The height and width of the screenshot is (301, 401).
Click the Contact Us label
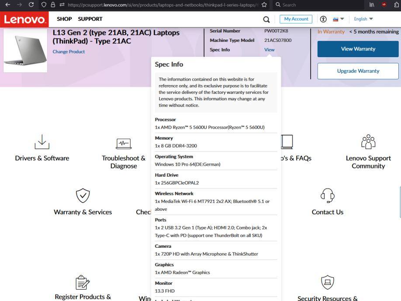point(328,212)
